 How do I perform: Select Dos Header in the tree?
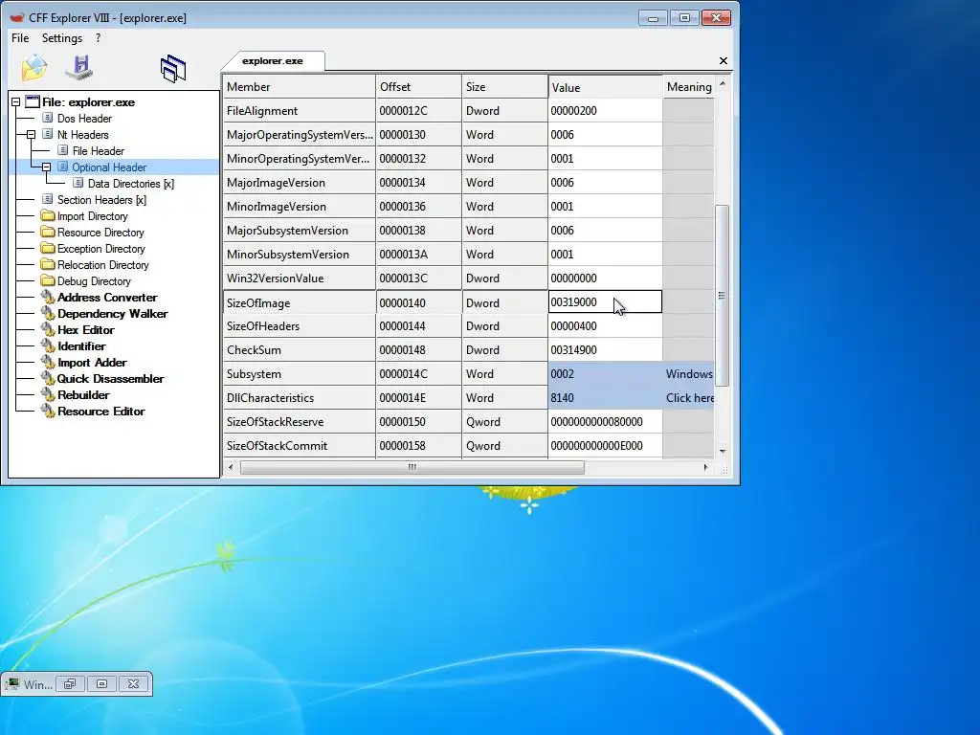(x=84, y=118)
